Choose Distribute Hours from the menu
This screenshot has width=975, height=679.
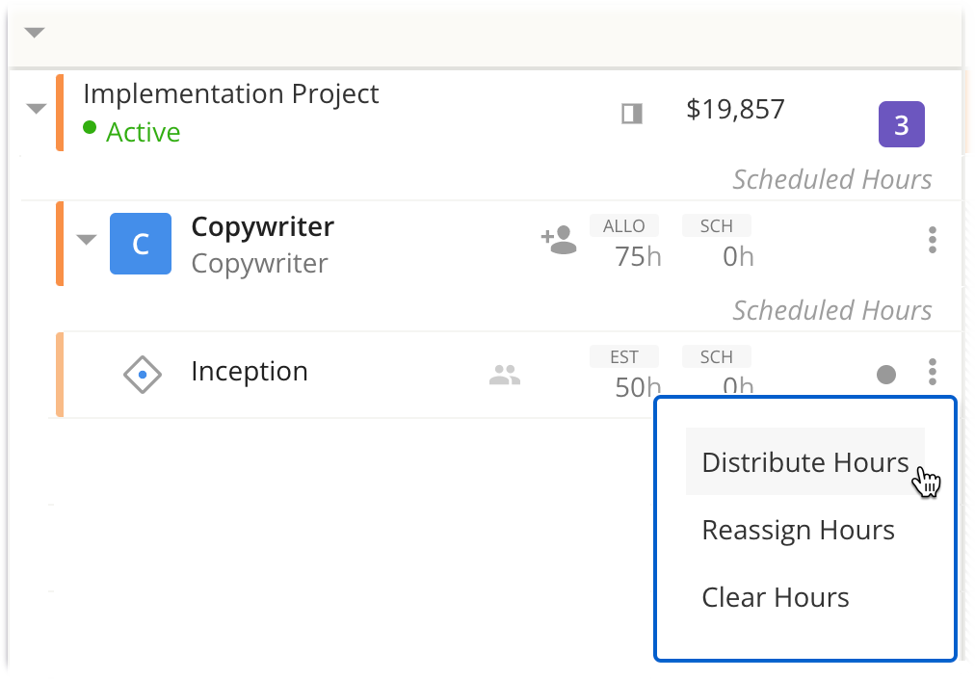804,462
